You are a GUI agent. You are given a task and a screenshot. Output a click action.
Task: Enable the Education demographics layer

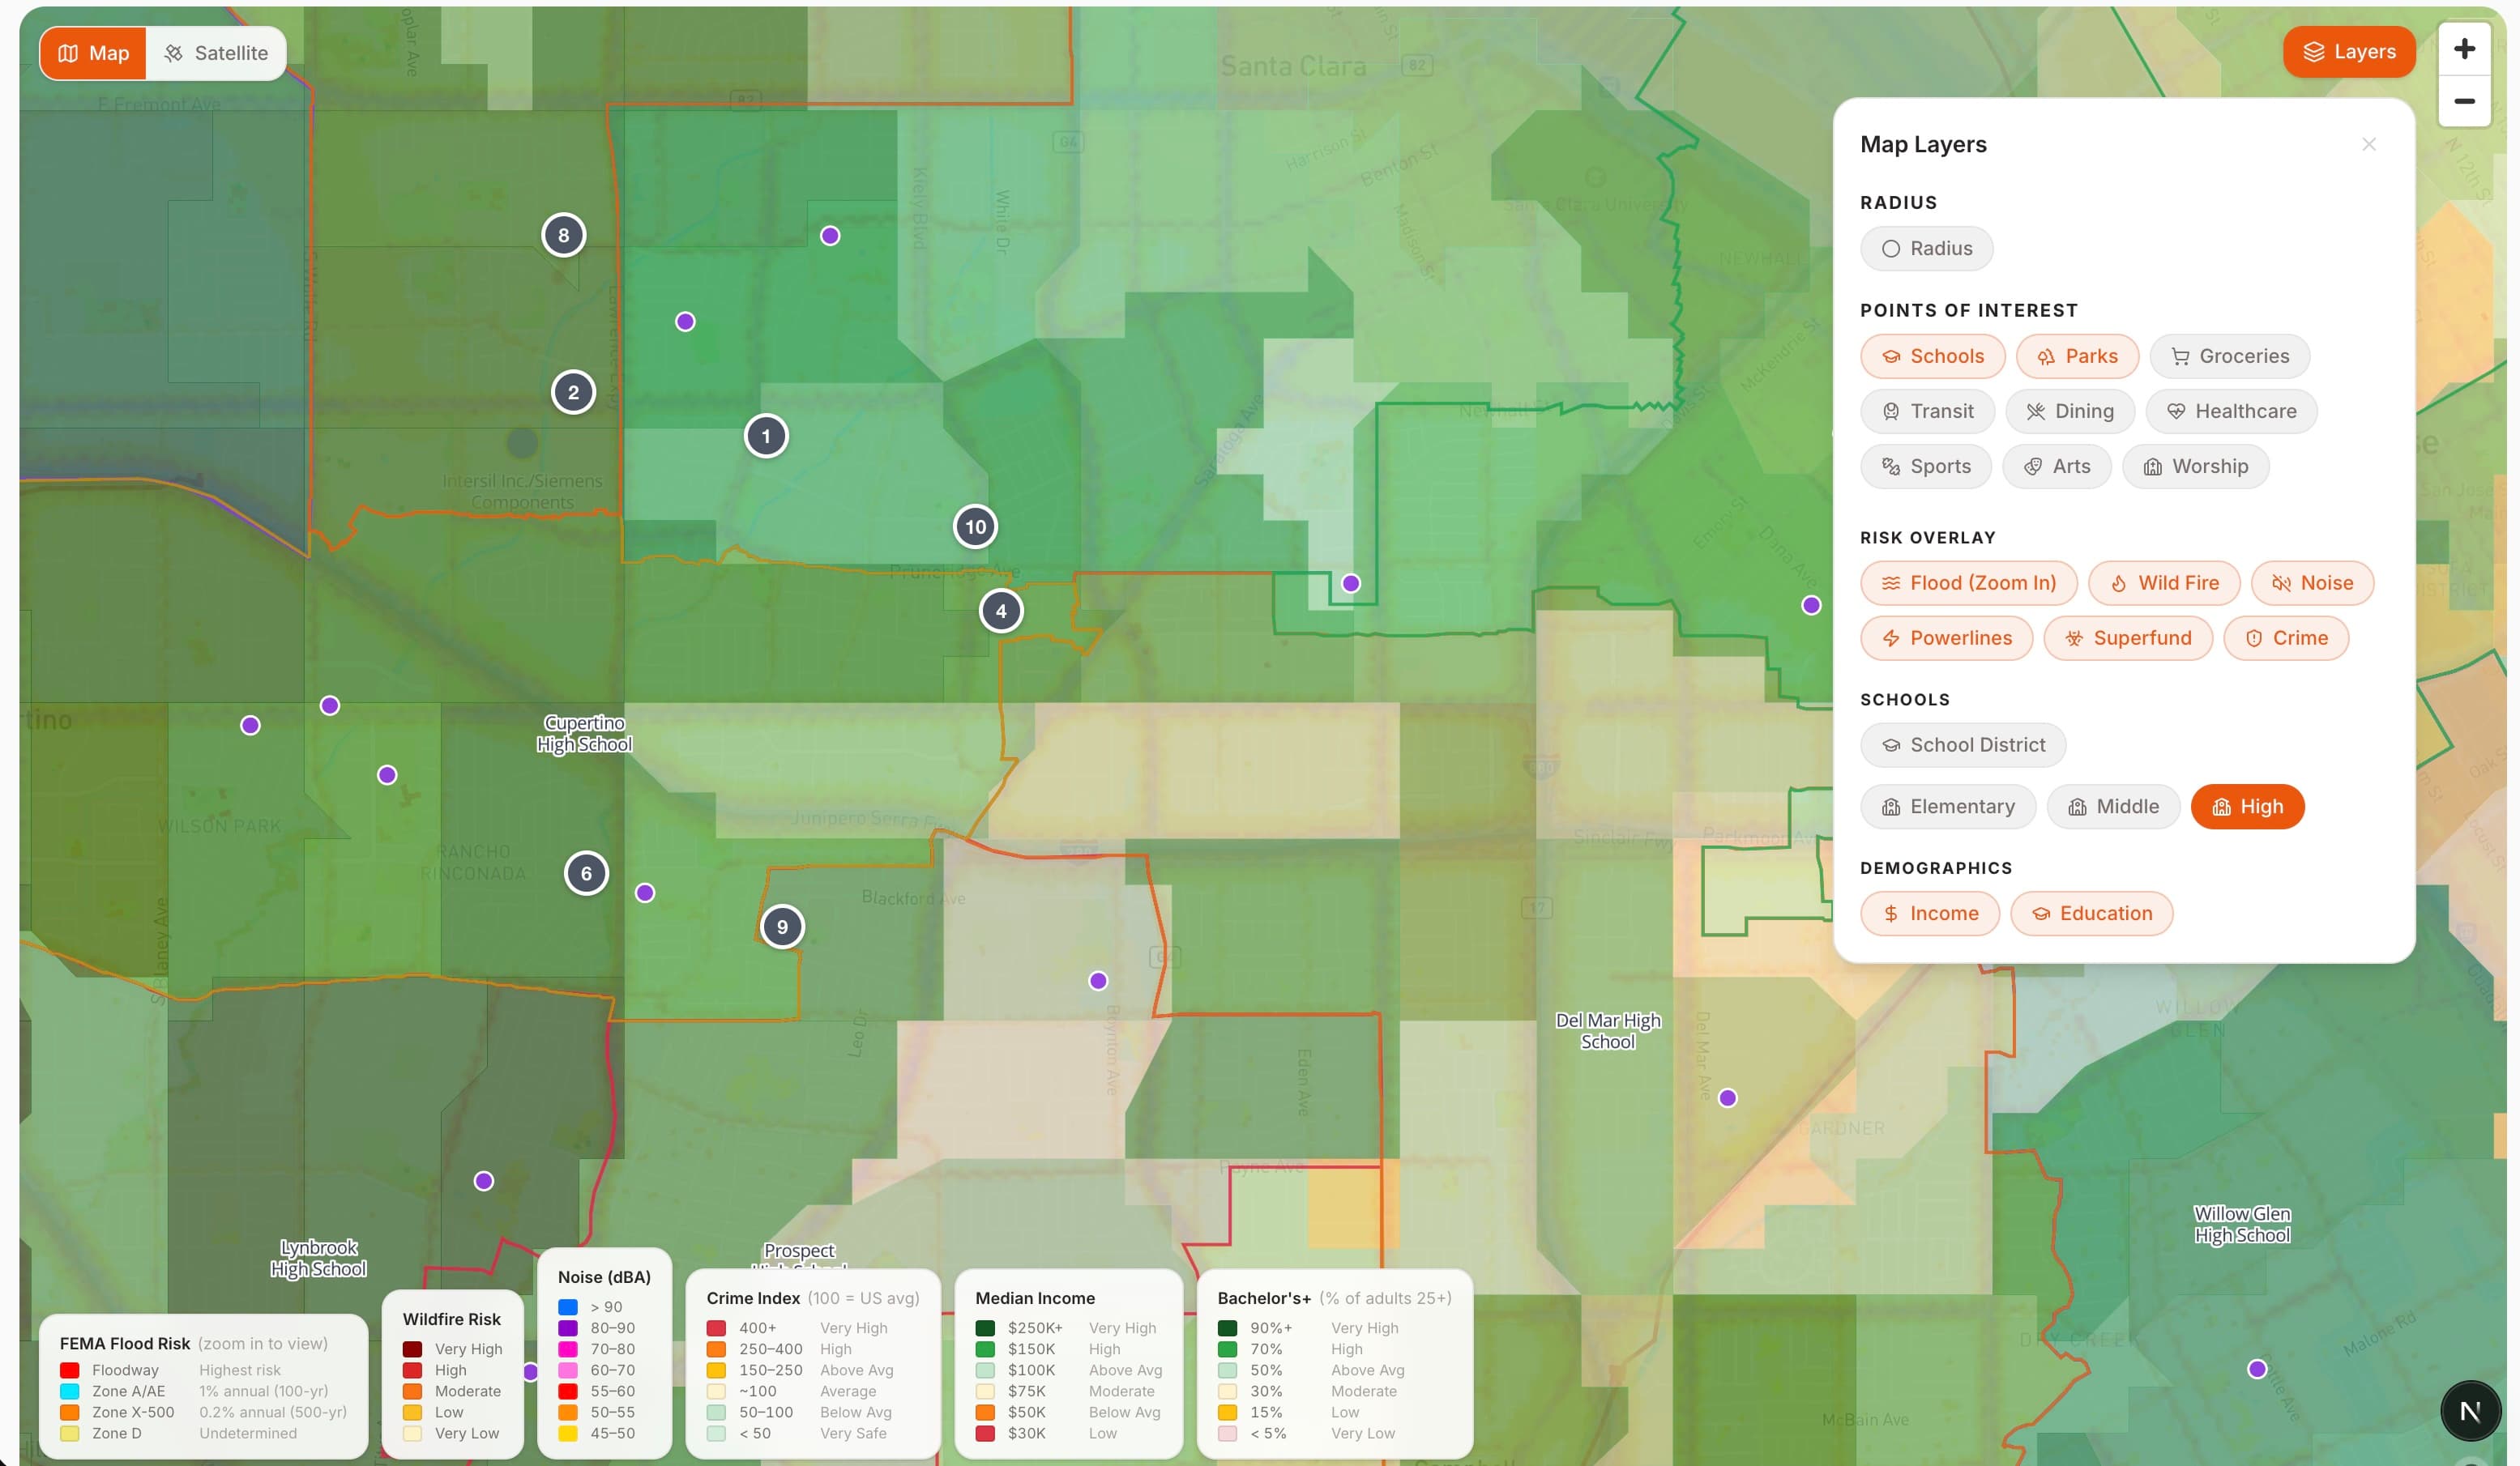pos(2093,912)
